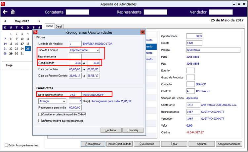Viewport: 248px width, 152px height.
Task: Click Incluir Oportunidade button
Action: (x=119, y=144)
